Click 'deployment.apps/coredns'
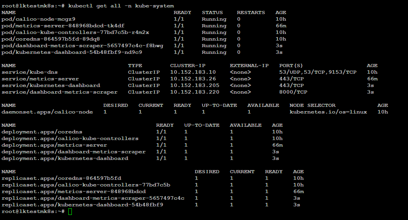 [42, 132]
